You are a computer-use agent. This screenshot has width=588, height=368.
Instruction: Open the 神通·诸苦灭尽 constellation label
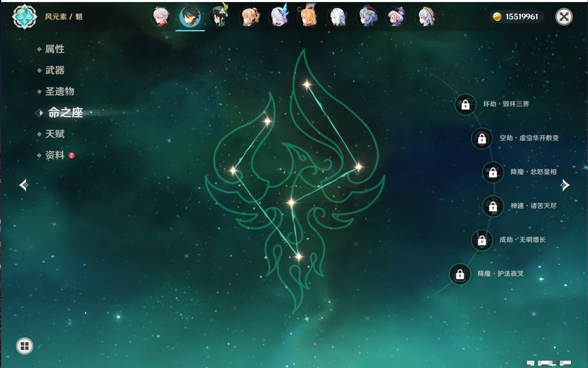click(533, 206)
